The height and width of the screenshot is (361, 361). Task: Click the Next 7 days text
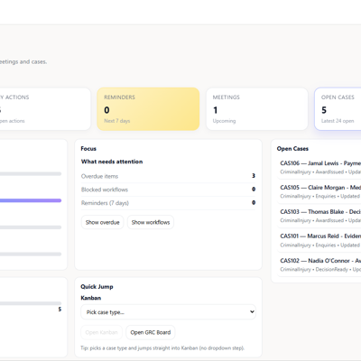click(117, 121)
